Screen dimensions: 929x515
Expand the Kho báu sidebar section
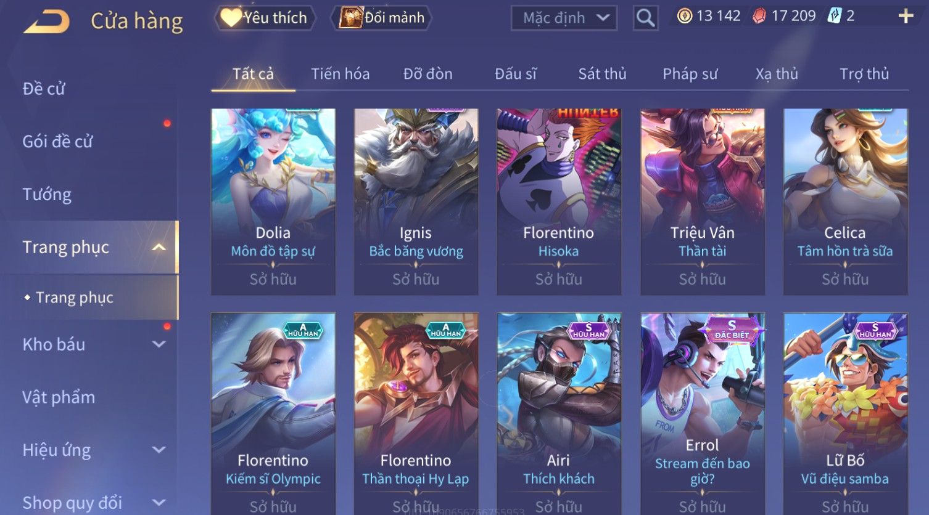(159, 344)
